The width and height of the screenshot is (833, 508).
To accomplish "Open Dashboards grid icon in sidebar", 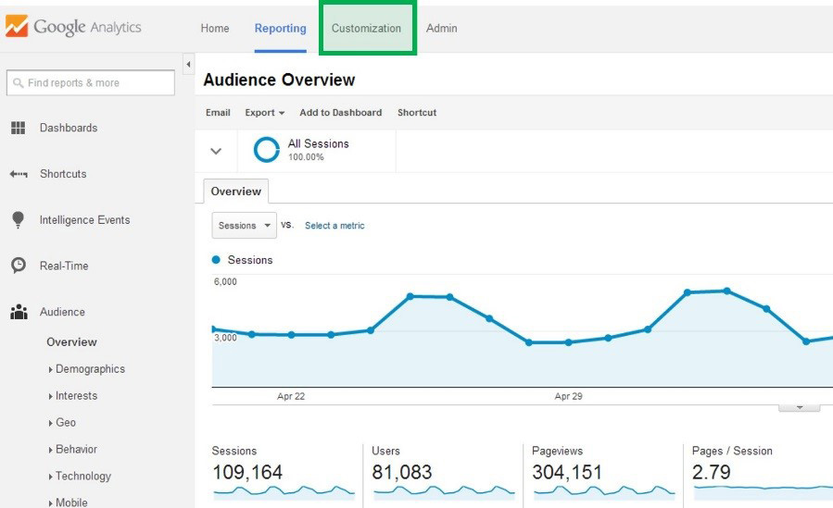I will (18, 129).
